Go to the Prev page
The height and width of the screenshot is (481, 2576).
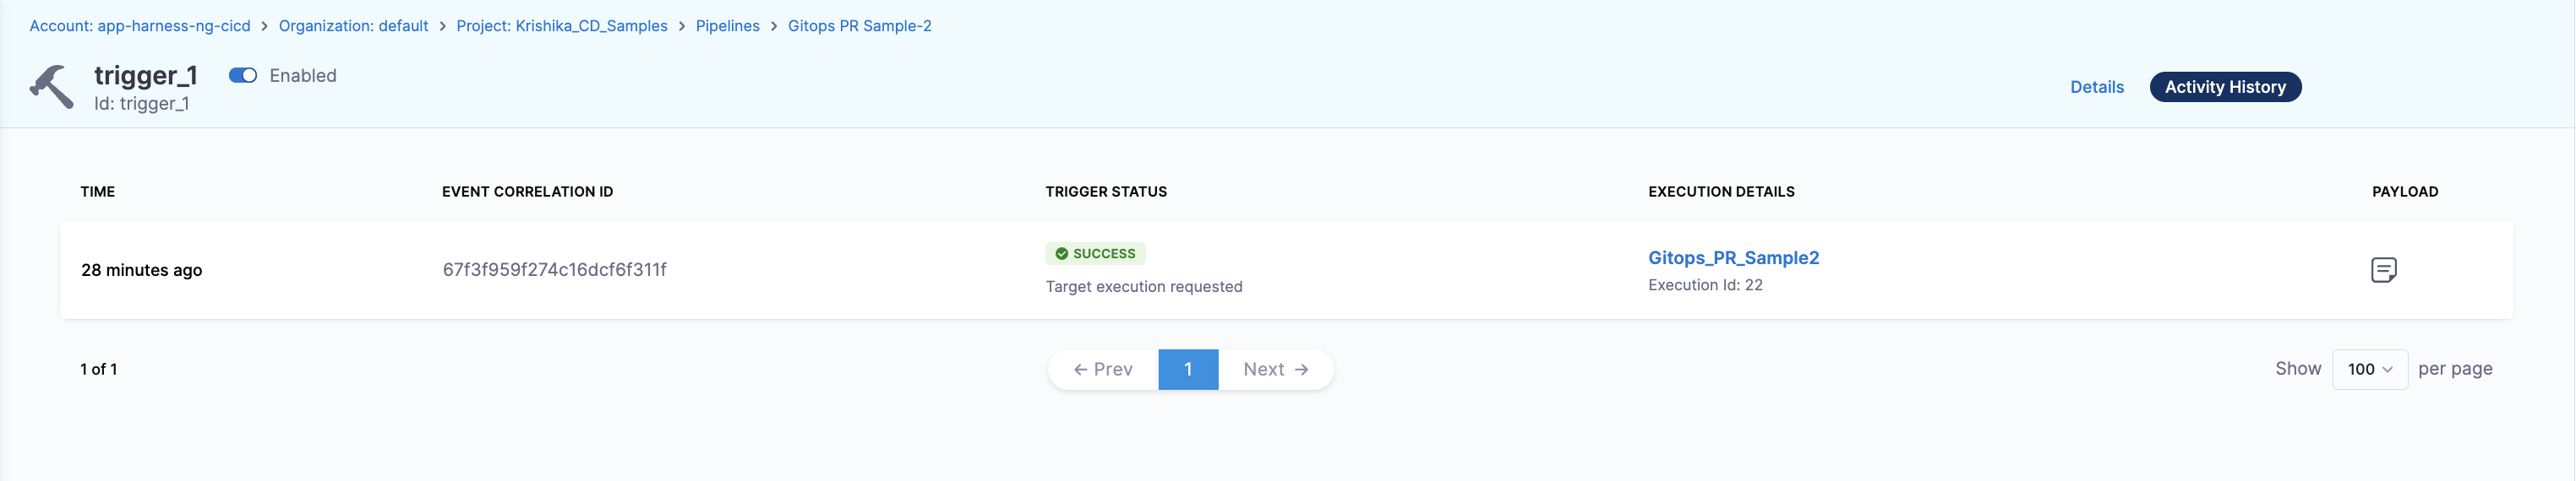pos(1103,370)
